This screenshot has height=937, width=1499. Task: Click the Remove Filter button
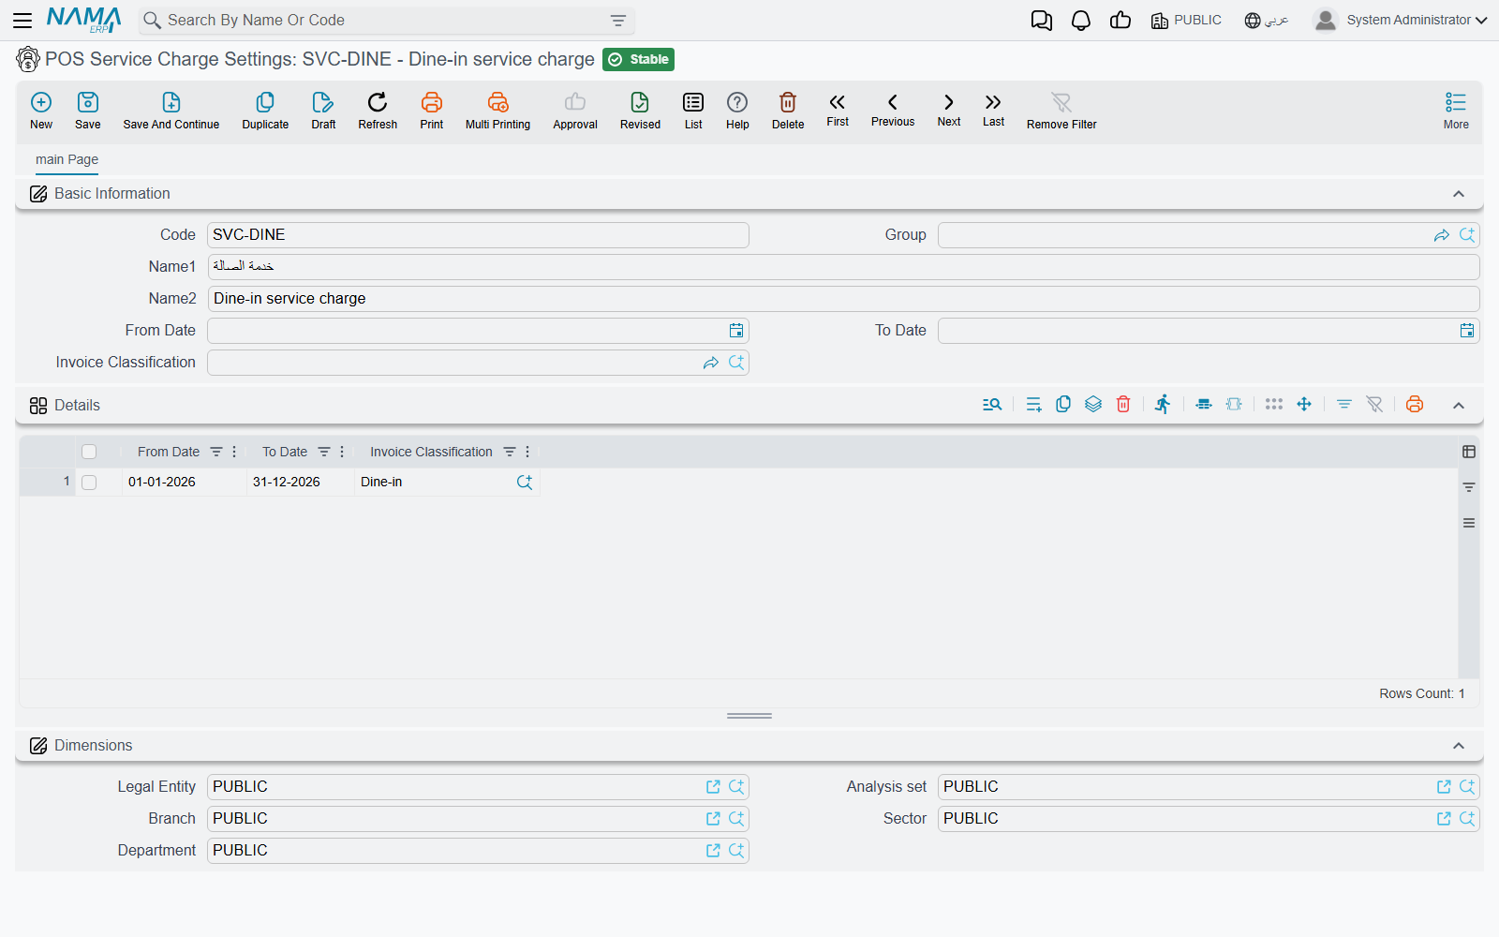click(1061, 111)
